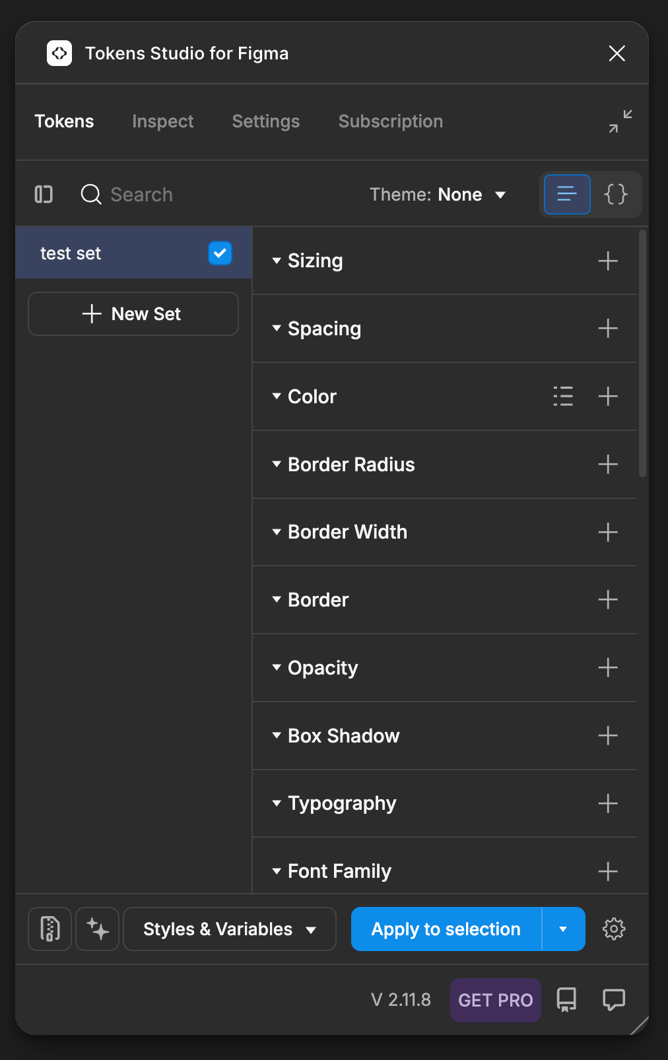Screen dimensions: 668x1060
Task: Open the Apply to selection options arrow
Action: 563,929
